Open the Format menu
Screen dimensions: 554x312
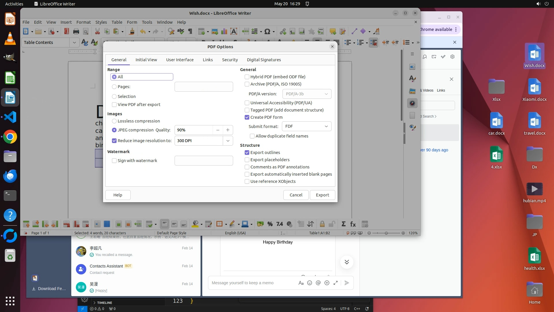tap(83, 22)
